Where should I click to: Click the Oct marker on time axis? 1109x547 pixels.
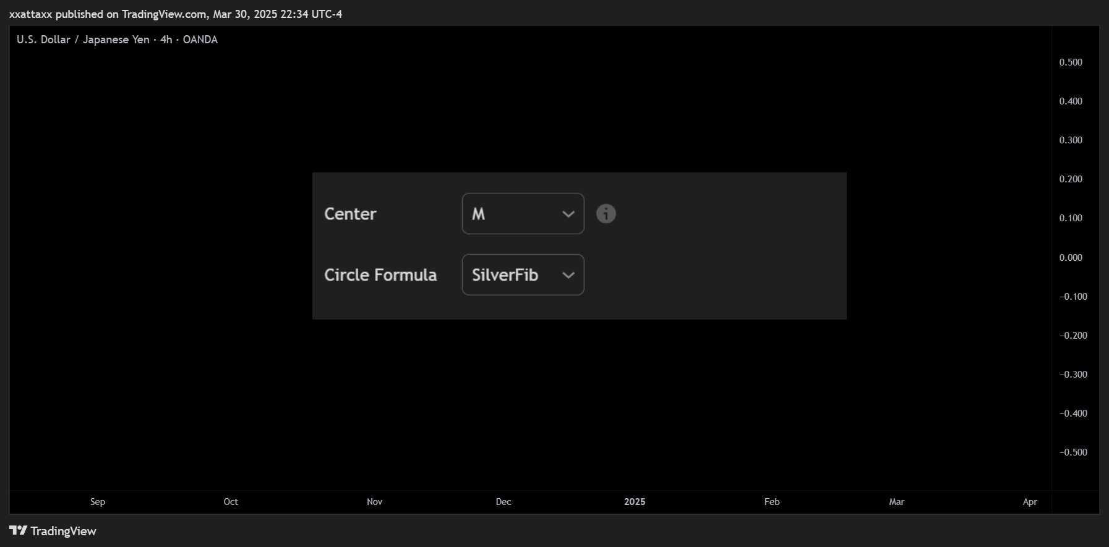click(231, 502)
